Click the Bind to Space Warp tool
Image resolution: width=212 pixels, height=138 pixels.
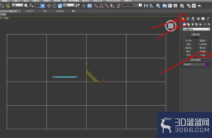8,5
